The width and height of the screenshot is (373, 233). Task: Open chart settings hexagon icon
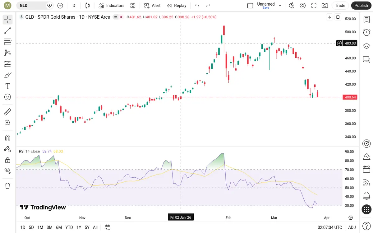[x=303, y=6]
